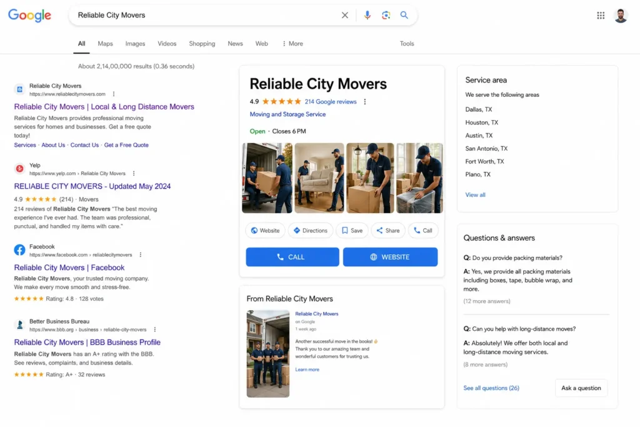Screen dimensions: 640x427
Task: Open the account profile picture
Action: click(x=621, y=16)
